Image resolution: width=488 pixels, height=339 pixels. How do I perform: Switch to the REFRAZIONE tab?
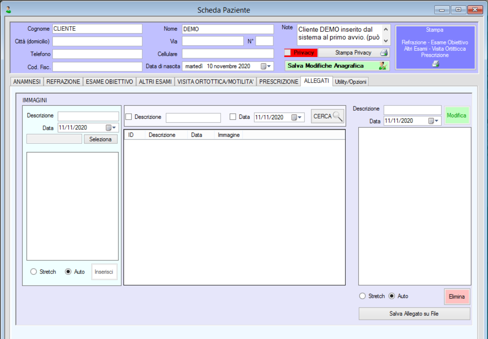(x=63, y=82)
